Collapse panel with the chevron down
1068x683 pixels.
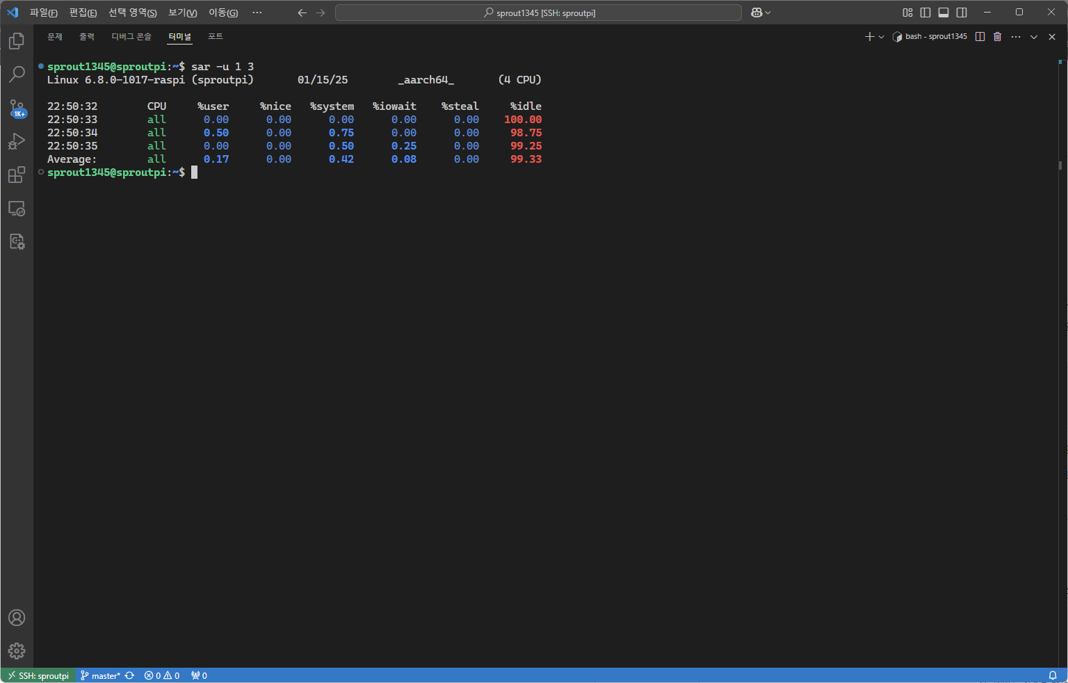click(x=1034, y=37)
